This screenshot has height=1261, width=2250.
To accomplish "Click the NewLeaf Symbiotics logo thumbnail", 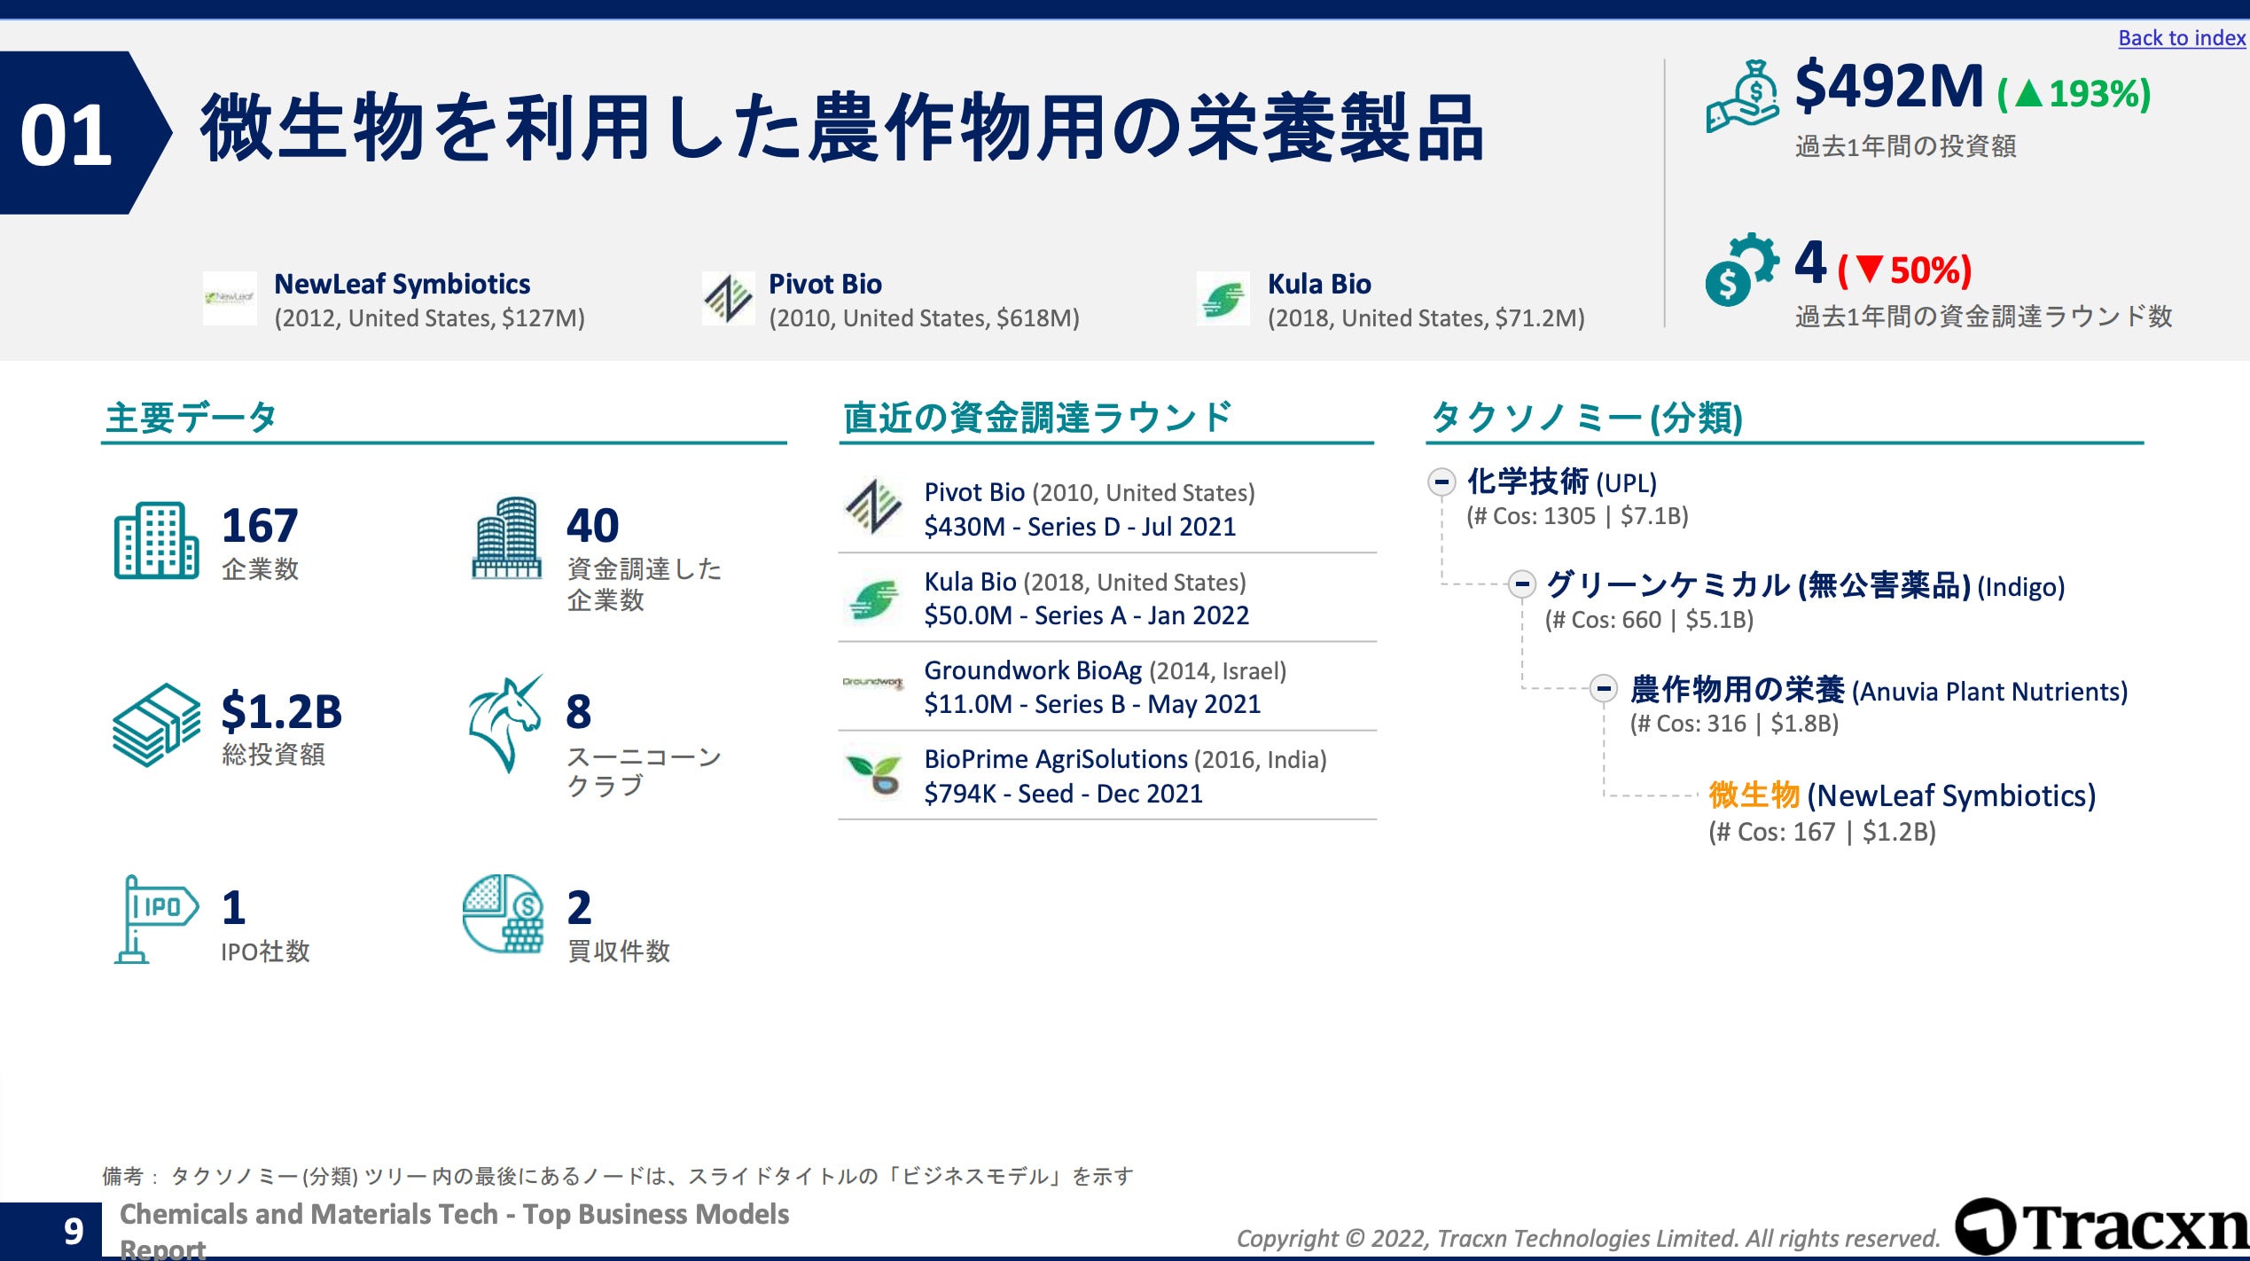I will point(230,299).
